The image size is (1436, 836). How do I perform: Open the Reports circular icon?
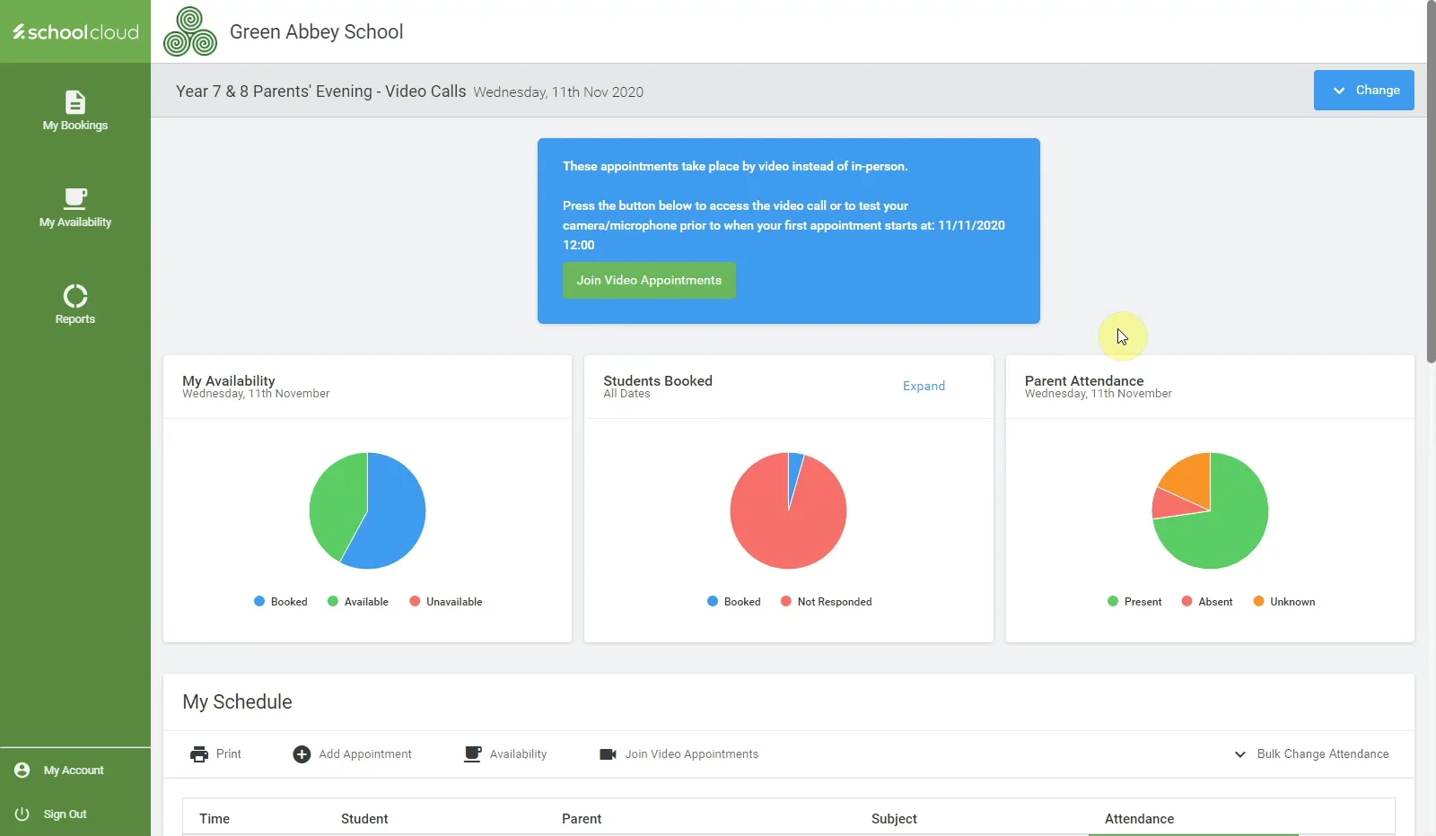point(75,296)
